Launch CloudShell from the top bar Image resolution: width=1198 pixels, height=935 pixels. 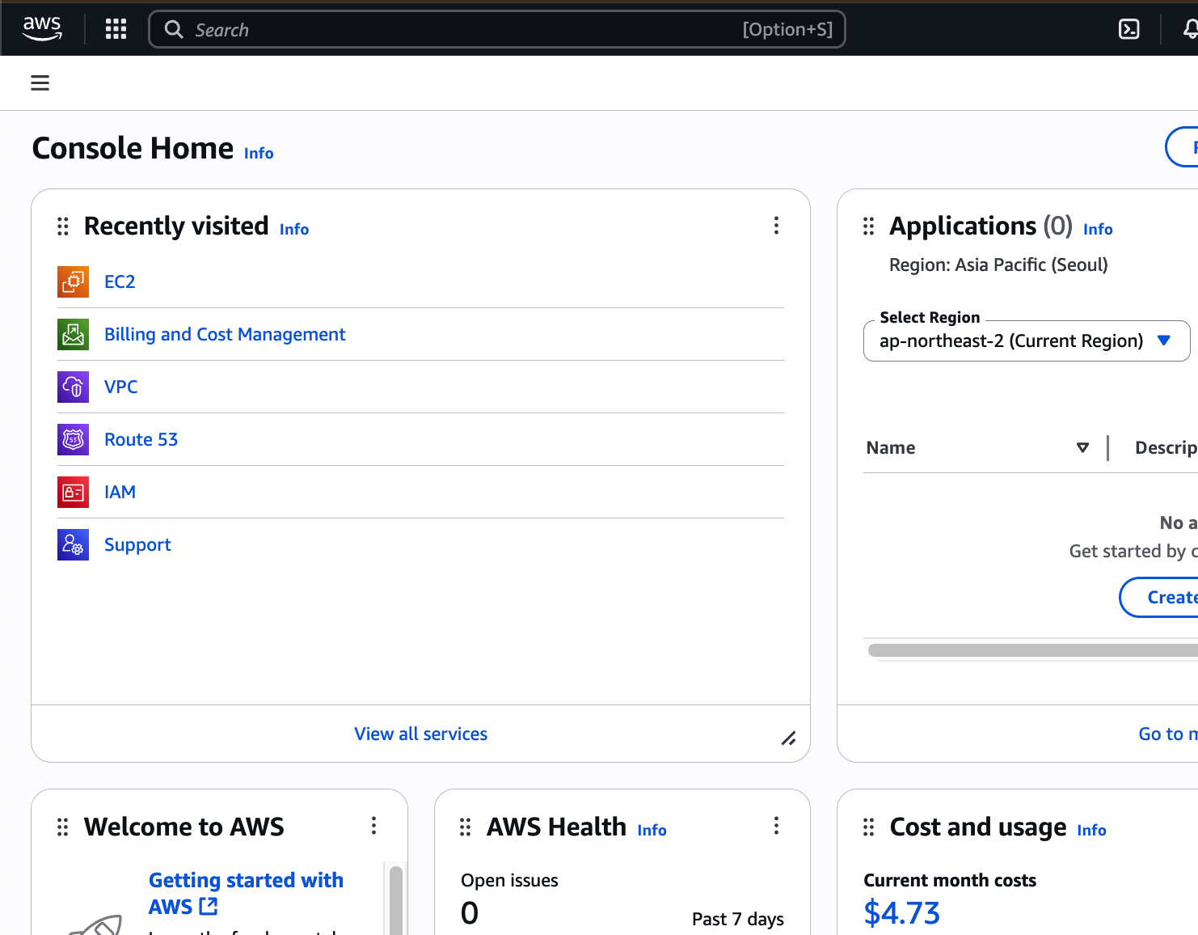1128,29
